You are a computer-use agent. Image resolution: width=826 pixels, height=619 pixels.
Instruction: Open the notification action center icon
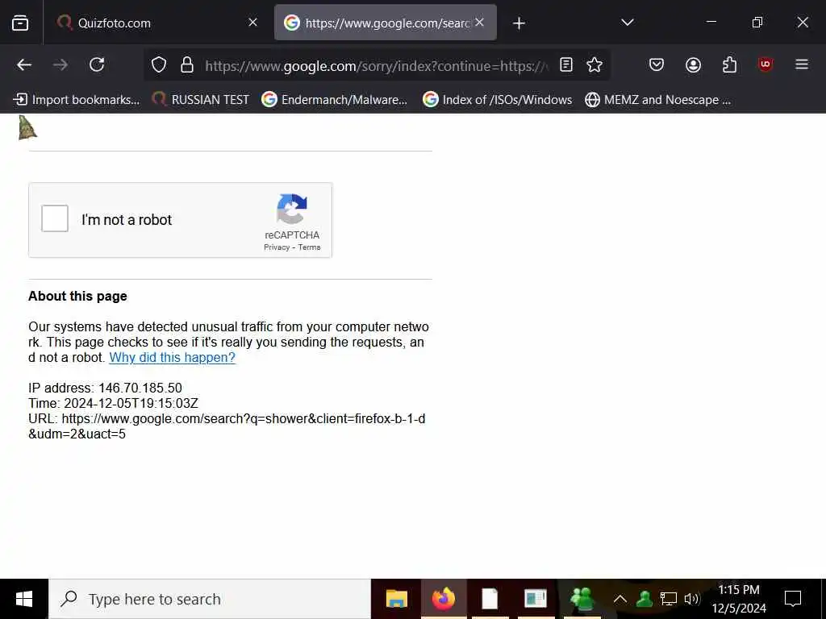792,599
